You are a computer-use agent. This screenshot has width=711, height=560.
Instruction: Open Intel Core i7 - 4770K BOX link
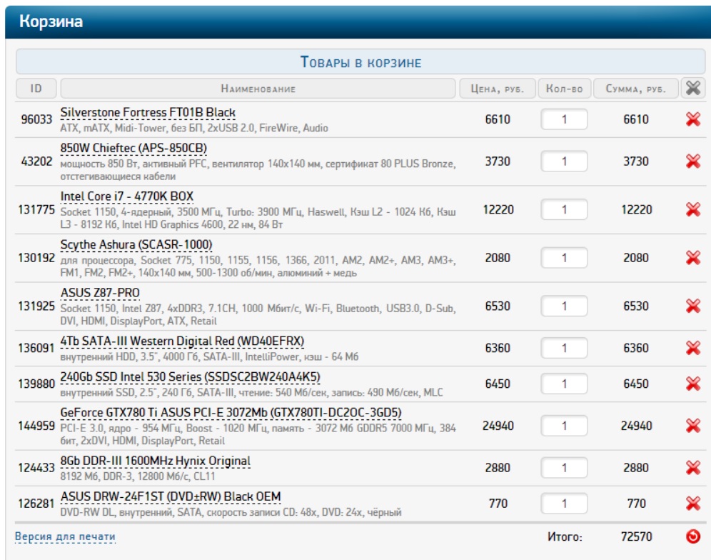pyautogui.click(x=127, y=196)
